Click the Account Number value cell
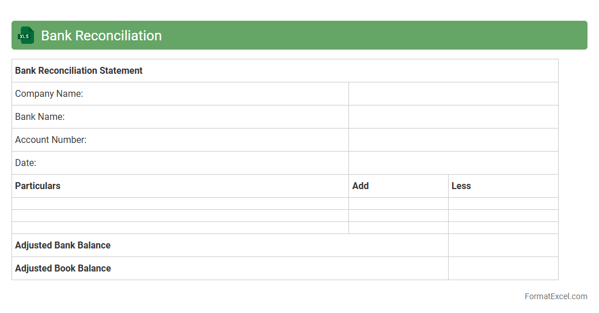The image size is (599, 313). click(453, 140)
